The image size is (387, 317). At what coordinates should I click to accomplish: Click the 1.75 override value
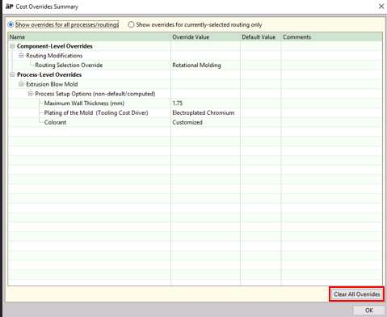(x=178, y=104)
